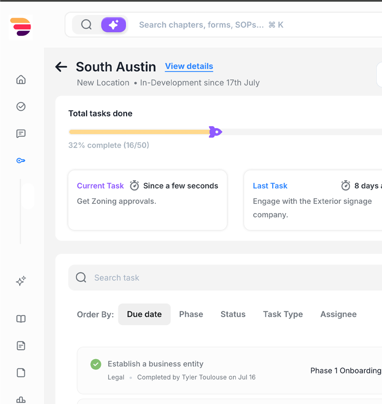Click the yellow filled progress bar
This screenshot has height=404, width=382.
tap(139, 132)
